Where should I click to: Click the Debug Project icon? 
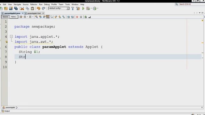point(88,9)
